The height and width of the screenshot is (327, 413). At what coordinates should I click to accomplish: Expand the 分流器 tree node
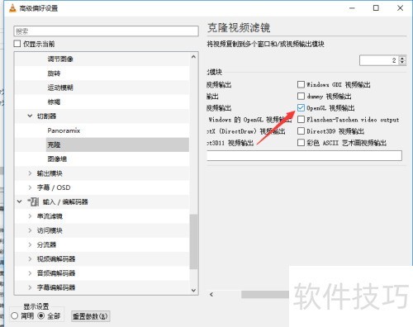[30, 244]
